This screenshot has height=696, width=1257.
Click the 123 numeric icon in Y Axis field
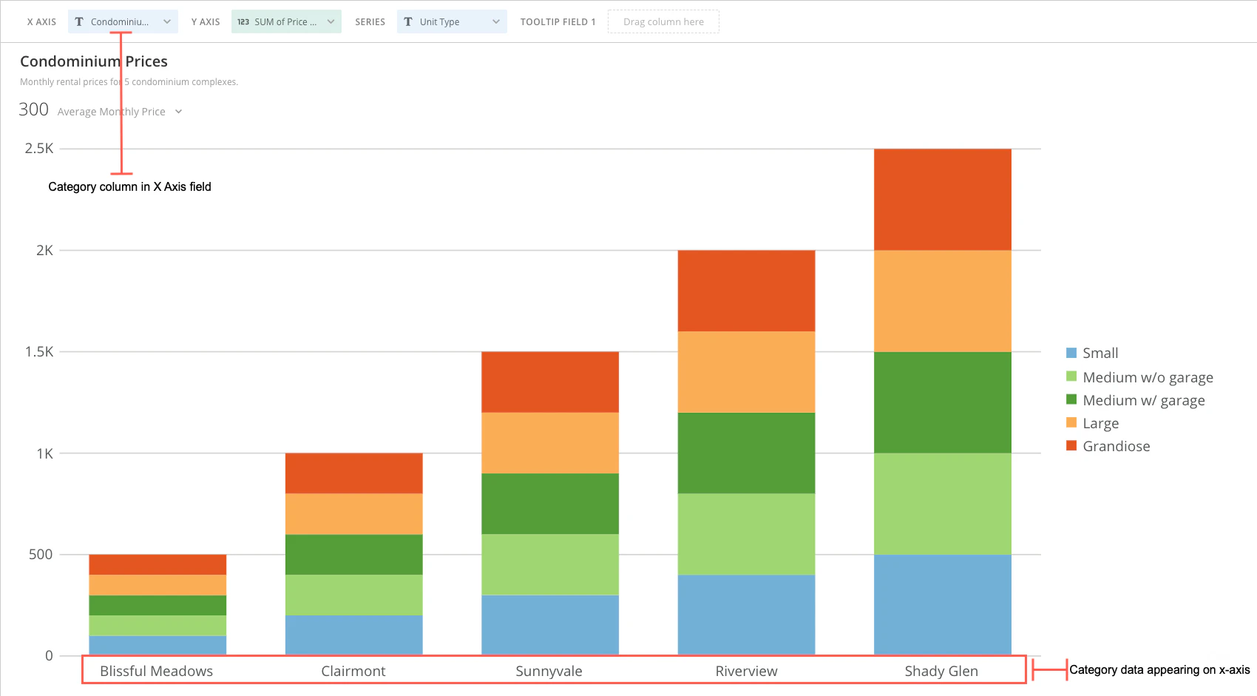coord(243,21)
